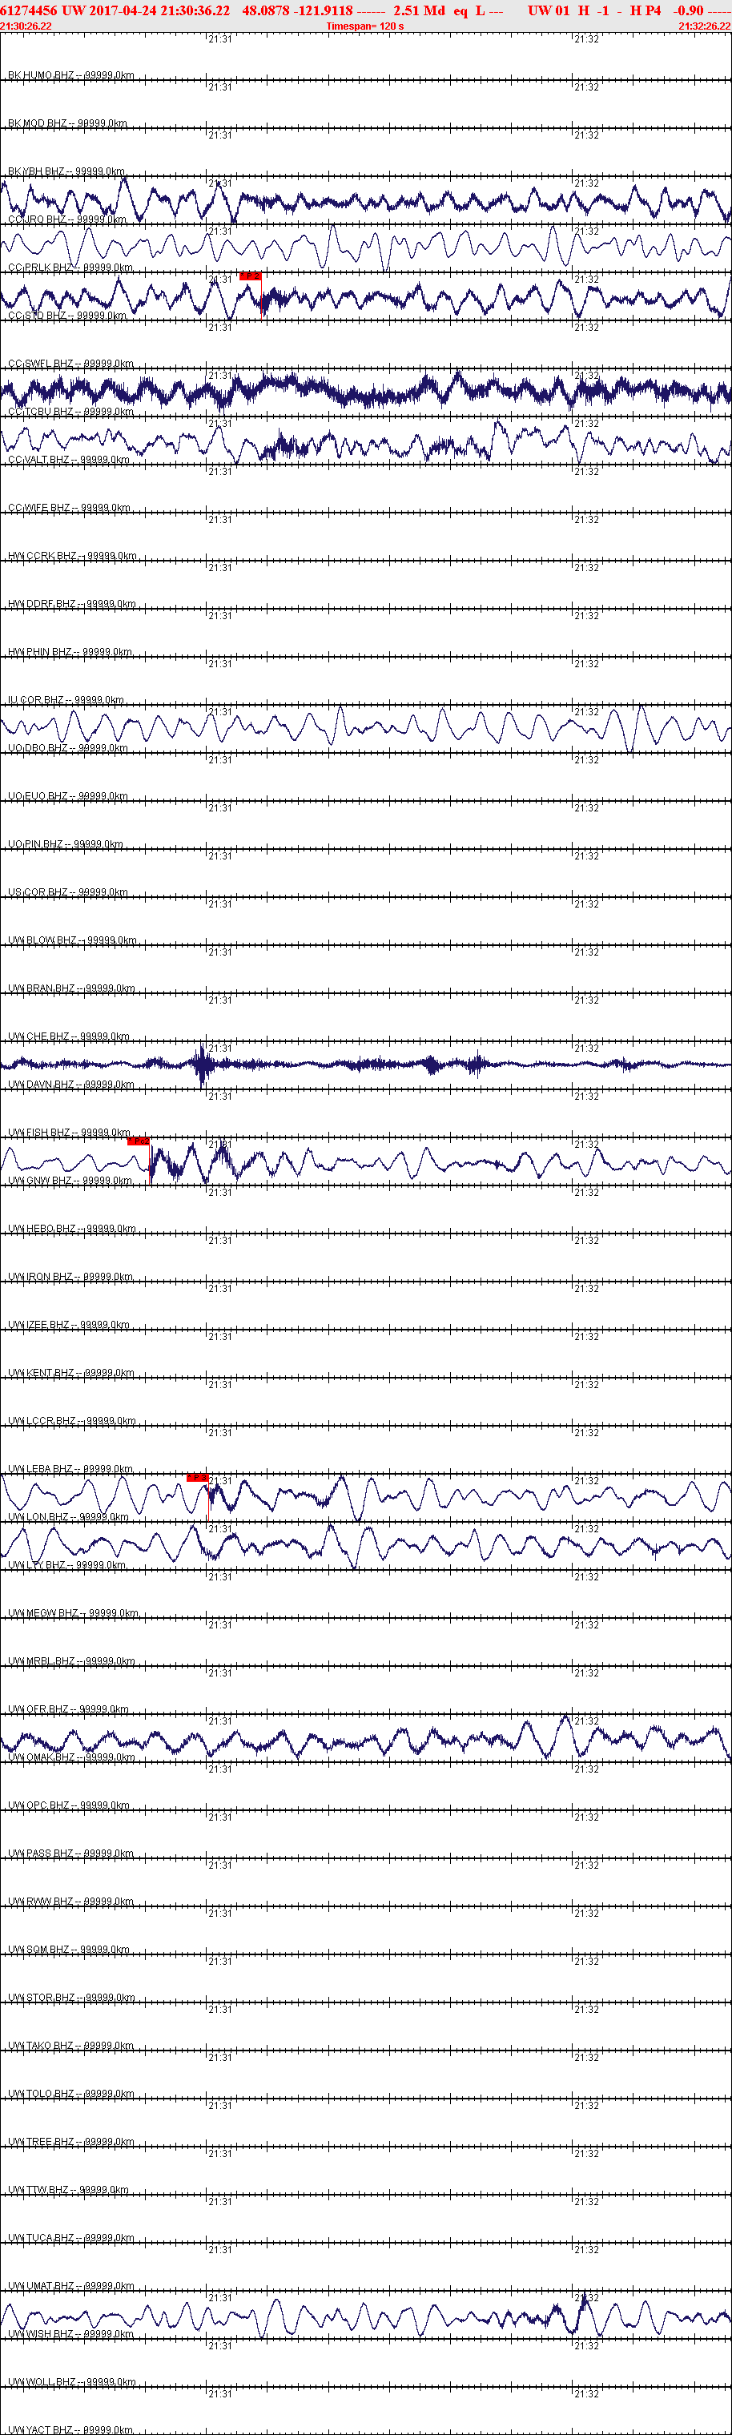732x2435 pixels.
Task: Click the CC.TCBU.BHZ station label
Action: click(x=71, y=411)
